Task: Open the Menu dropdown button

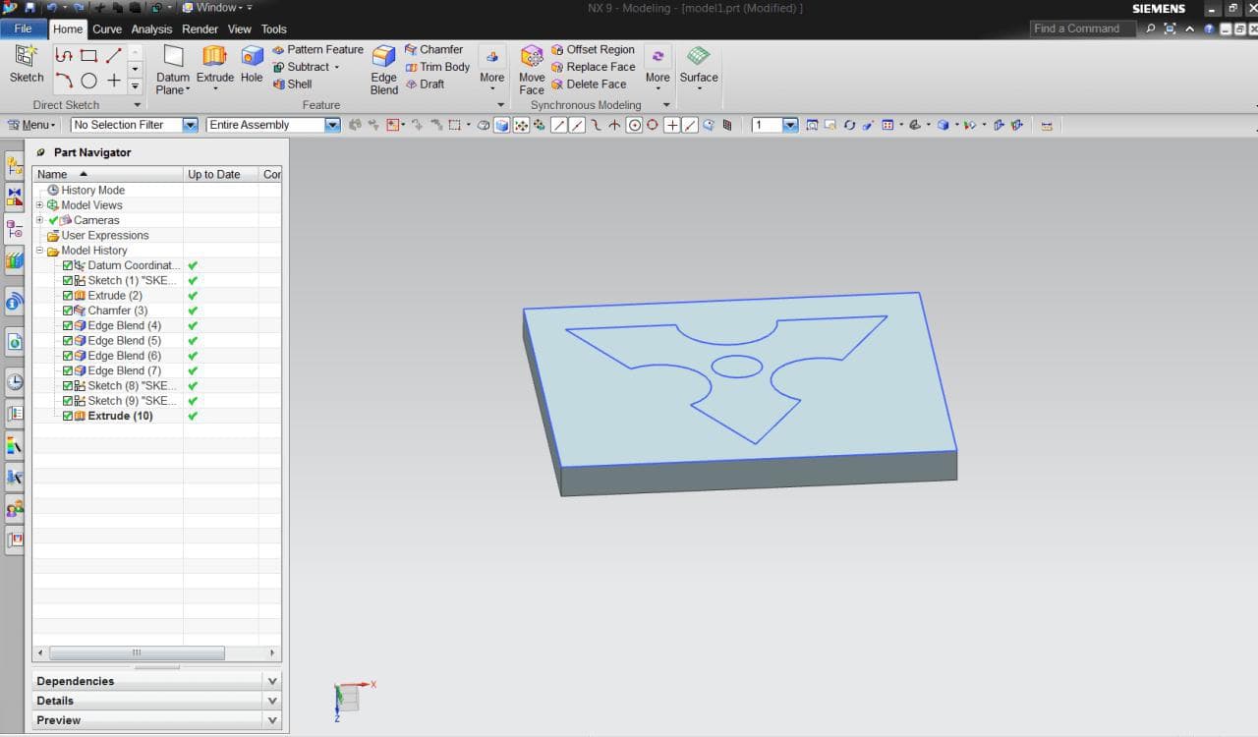Action: (31, 125)
